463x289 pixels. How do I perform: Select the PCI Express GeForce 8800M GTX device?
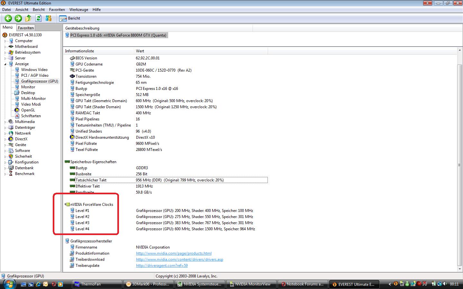[118, 35]
